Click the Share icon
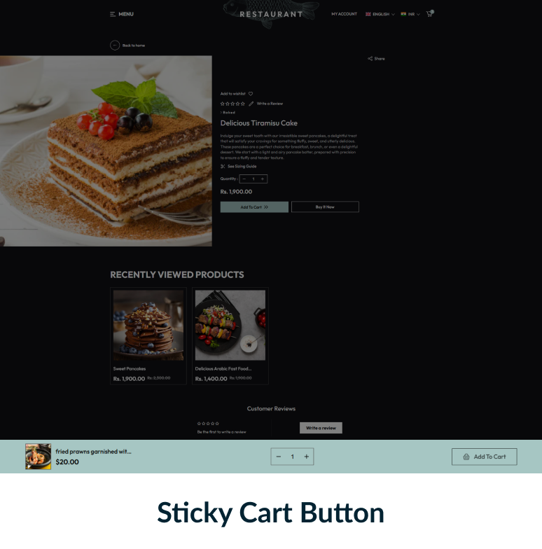542x549 pixels. click(370, 59)
